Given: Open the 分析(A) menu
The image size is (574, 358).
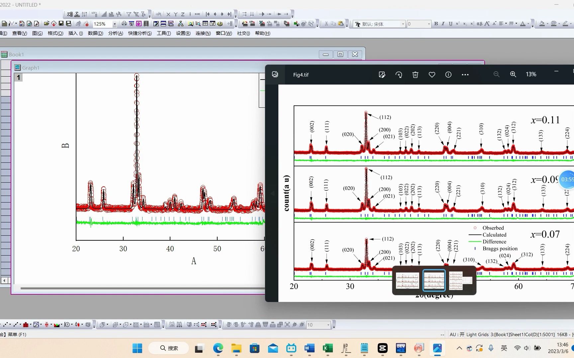Looking at the screenshot, I should pos(115,33).
